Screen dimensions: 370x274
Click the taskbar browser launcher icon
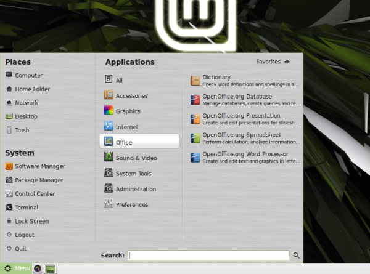pos(38,268)
